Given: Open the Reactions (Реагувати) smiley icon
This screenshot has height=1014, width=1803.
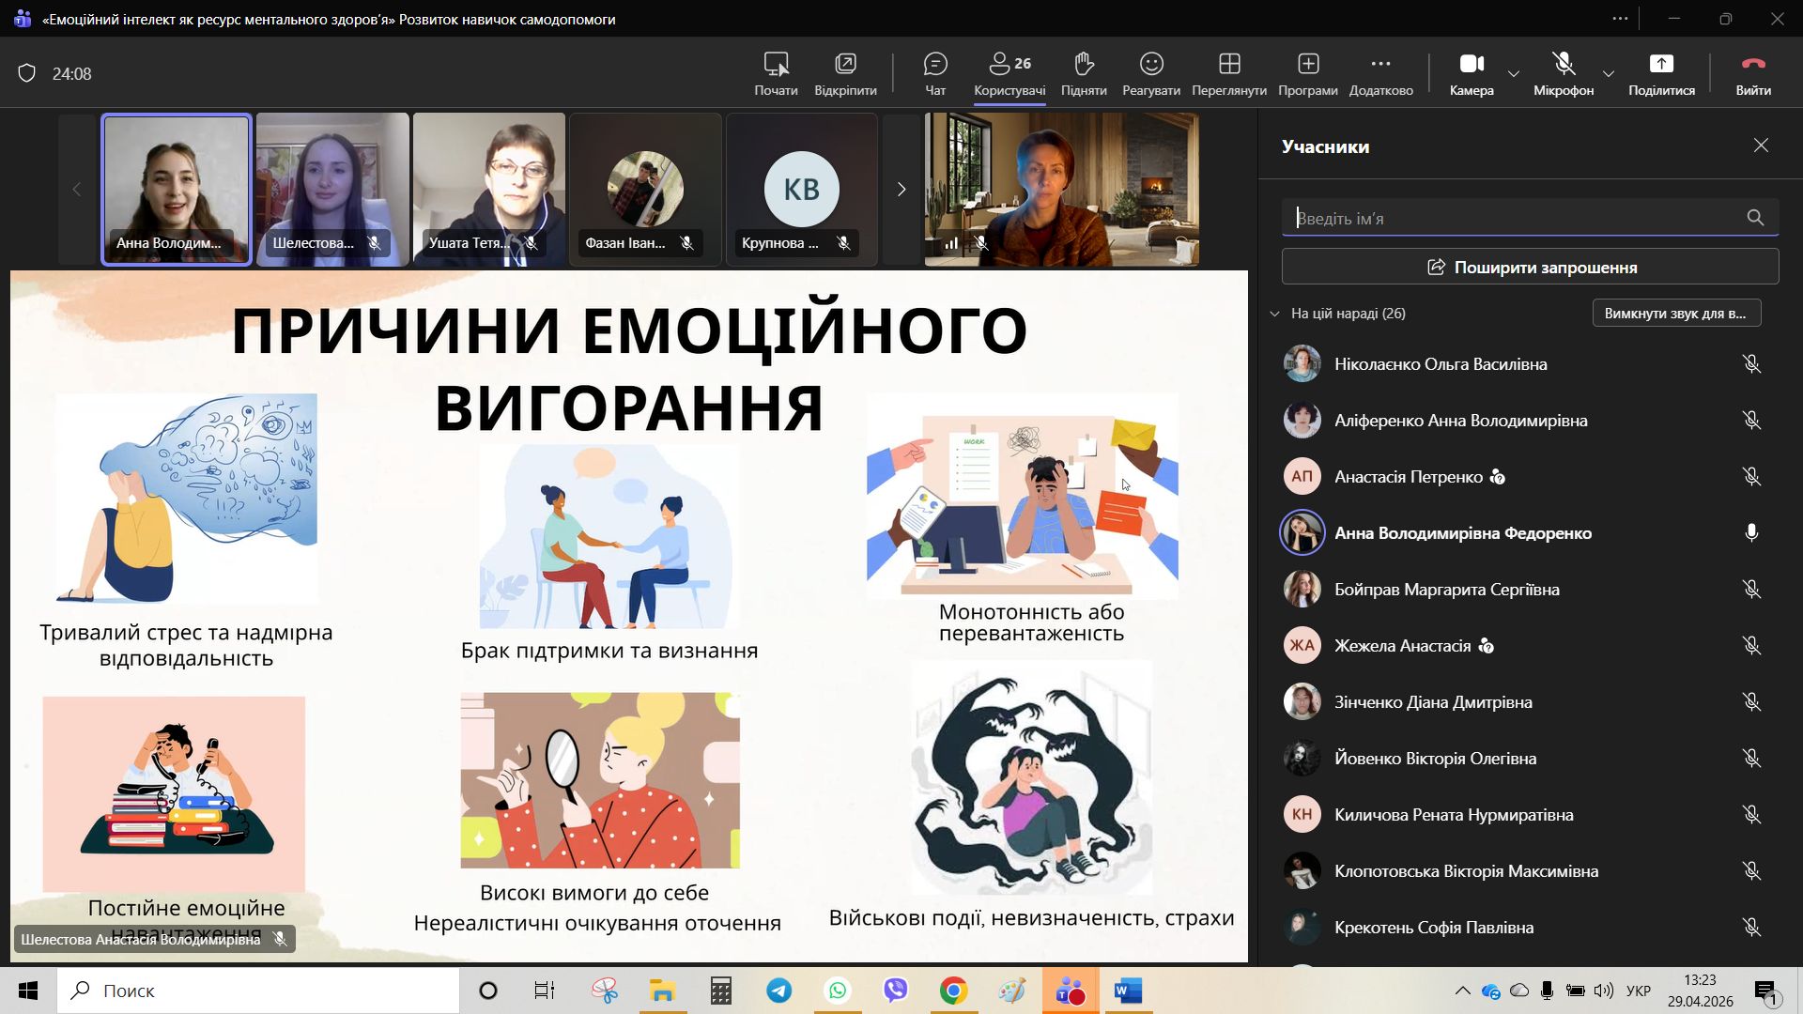Looking at the screenshot, I should click(x=1151, y=65).
